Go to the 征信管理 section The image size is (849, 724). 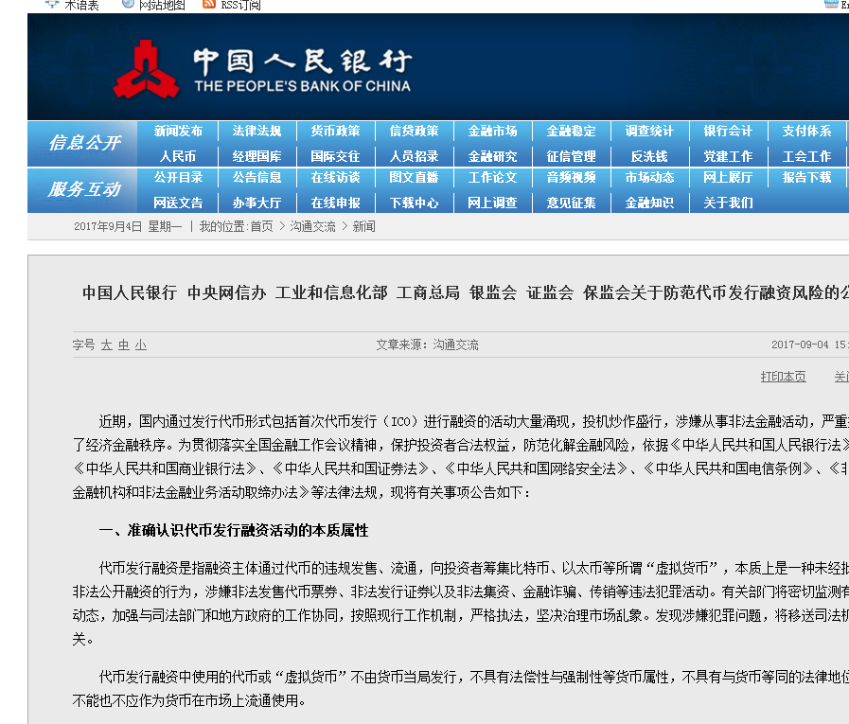[x=572, y=156]
